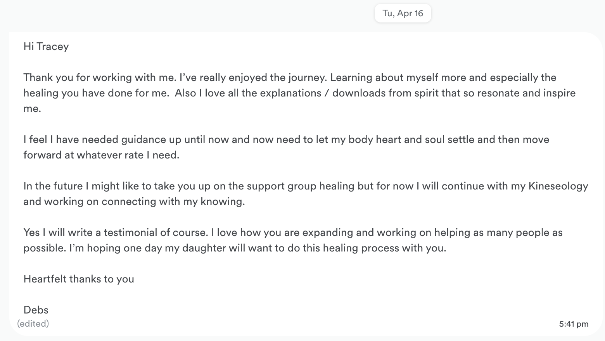Click the line starting "I feel I have needed guidance"
The width and height of the screenshot is (605, 341).
pyautogui.click(x=286, y=139)
